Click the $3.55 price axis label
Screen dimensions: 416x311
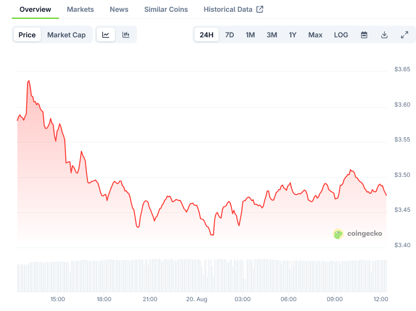click(402, 140)
